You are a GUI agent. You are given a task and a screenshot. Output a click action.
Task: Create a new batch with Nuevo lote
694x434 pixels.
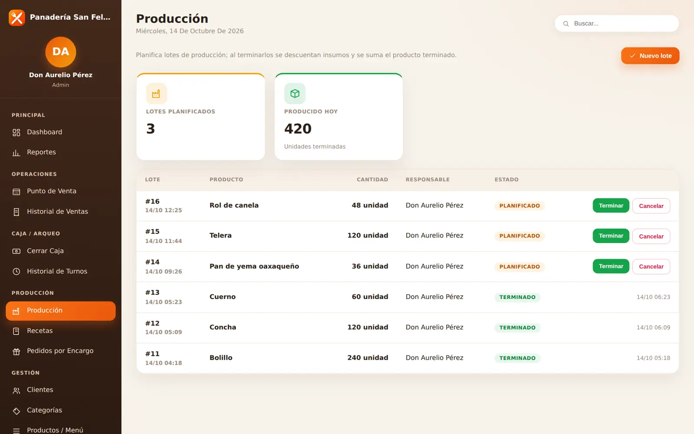650,56
